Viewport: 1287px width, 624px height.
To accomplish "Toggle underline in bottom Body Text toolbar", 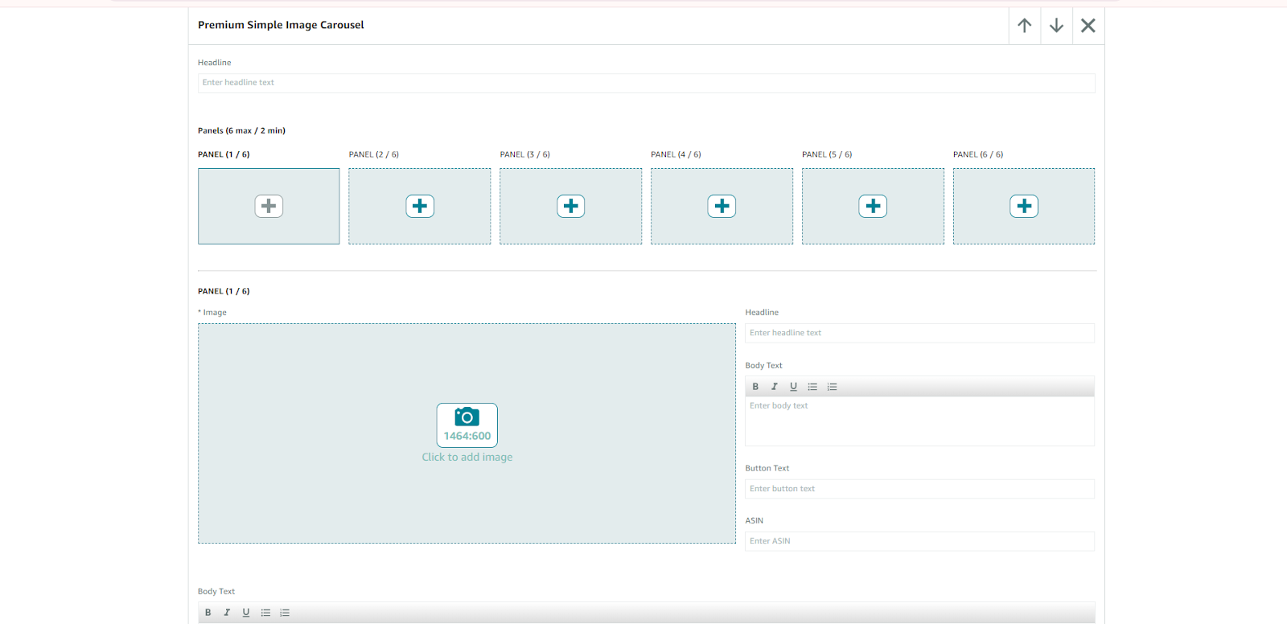I will (x=246, y=613).
